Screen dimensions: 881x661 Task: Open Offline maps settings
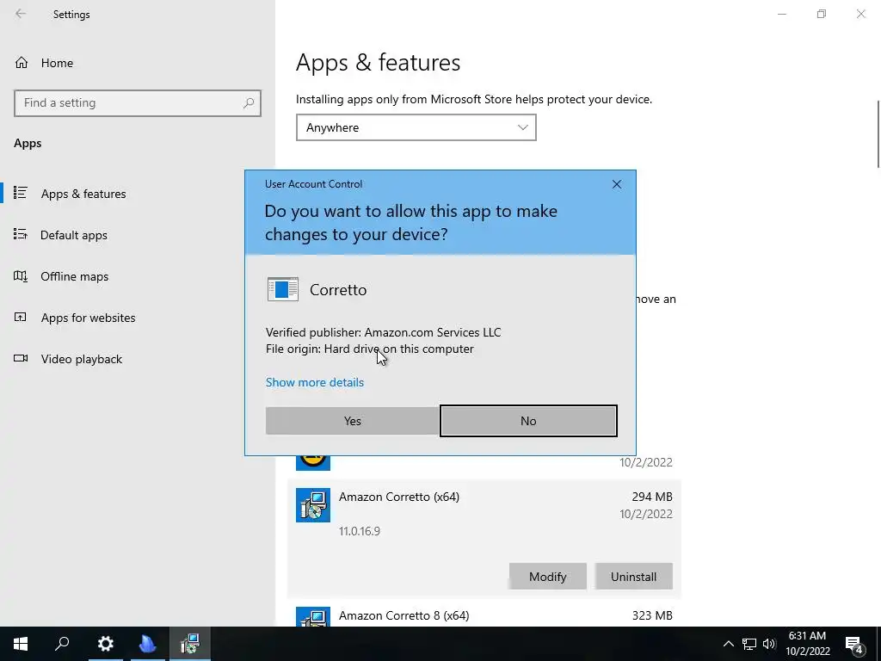click(74, 276)
